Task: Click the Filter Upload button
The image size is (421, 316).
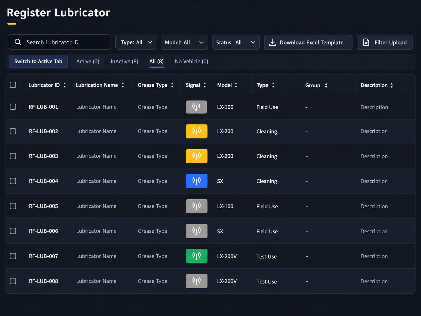Action: point(385,42)
